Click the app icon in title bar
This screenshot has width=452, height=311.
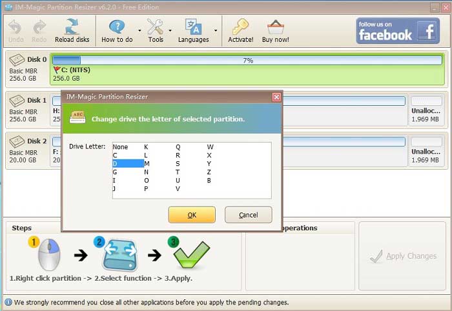click(x=8, y=8)
